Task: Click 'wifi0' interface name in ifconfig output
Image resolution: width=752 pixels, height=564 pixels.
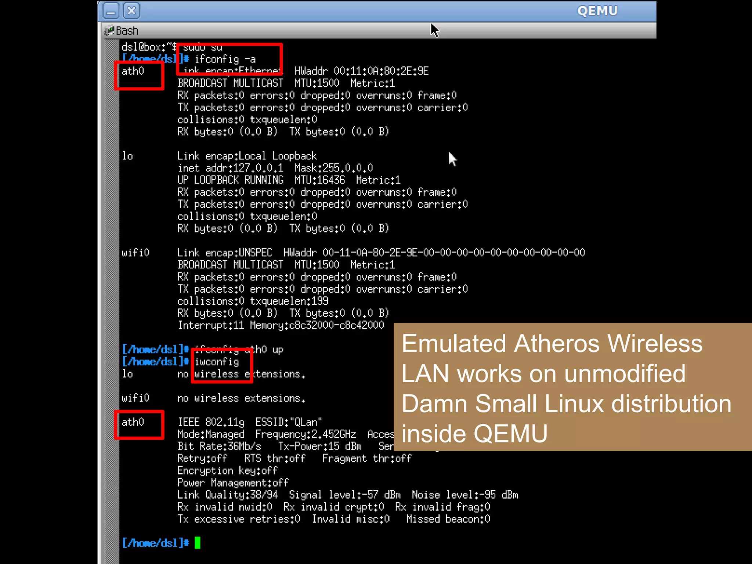Action: tap(135, 253)
